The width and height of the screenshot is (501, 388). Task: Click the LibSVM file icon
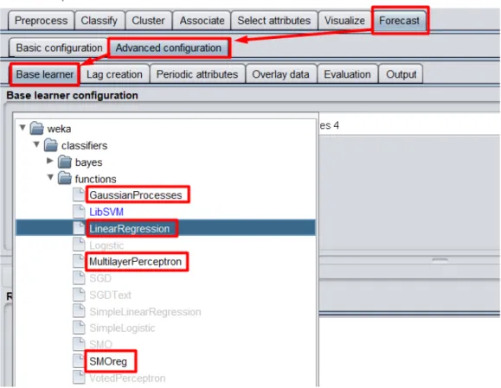point(79,211)
